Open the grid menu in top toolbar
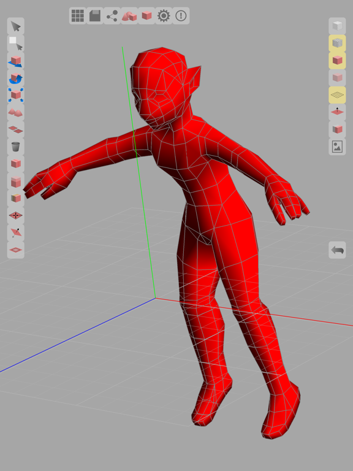This screenshot has width=353, height=471. coord(77,15)
